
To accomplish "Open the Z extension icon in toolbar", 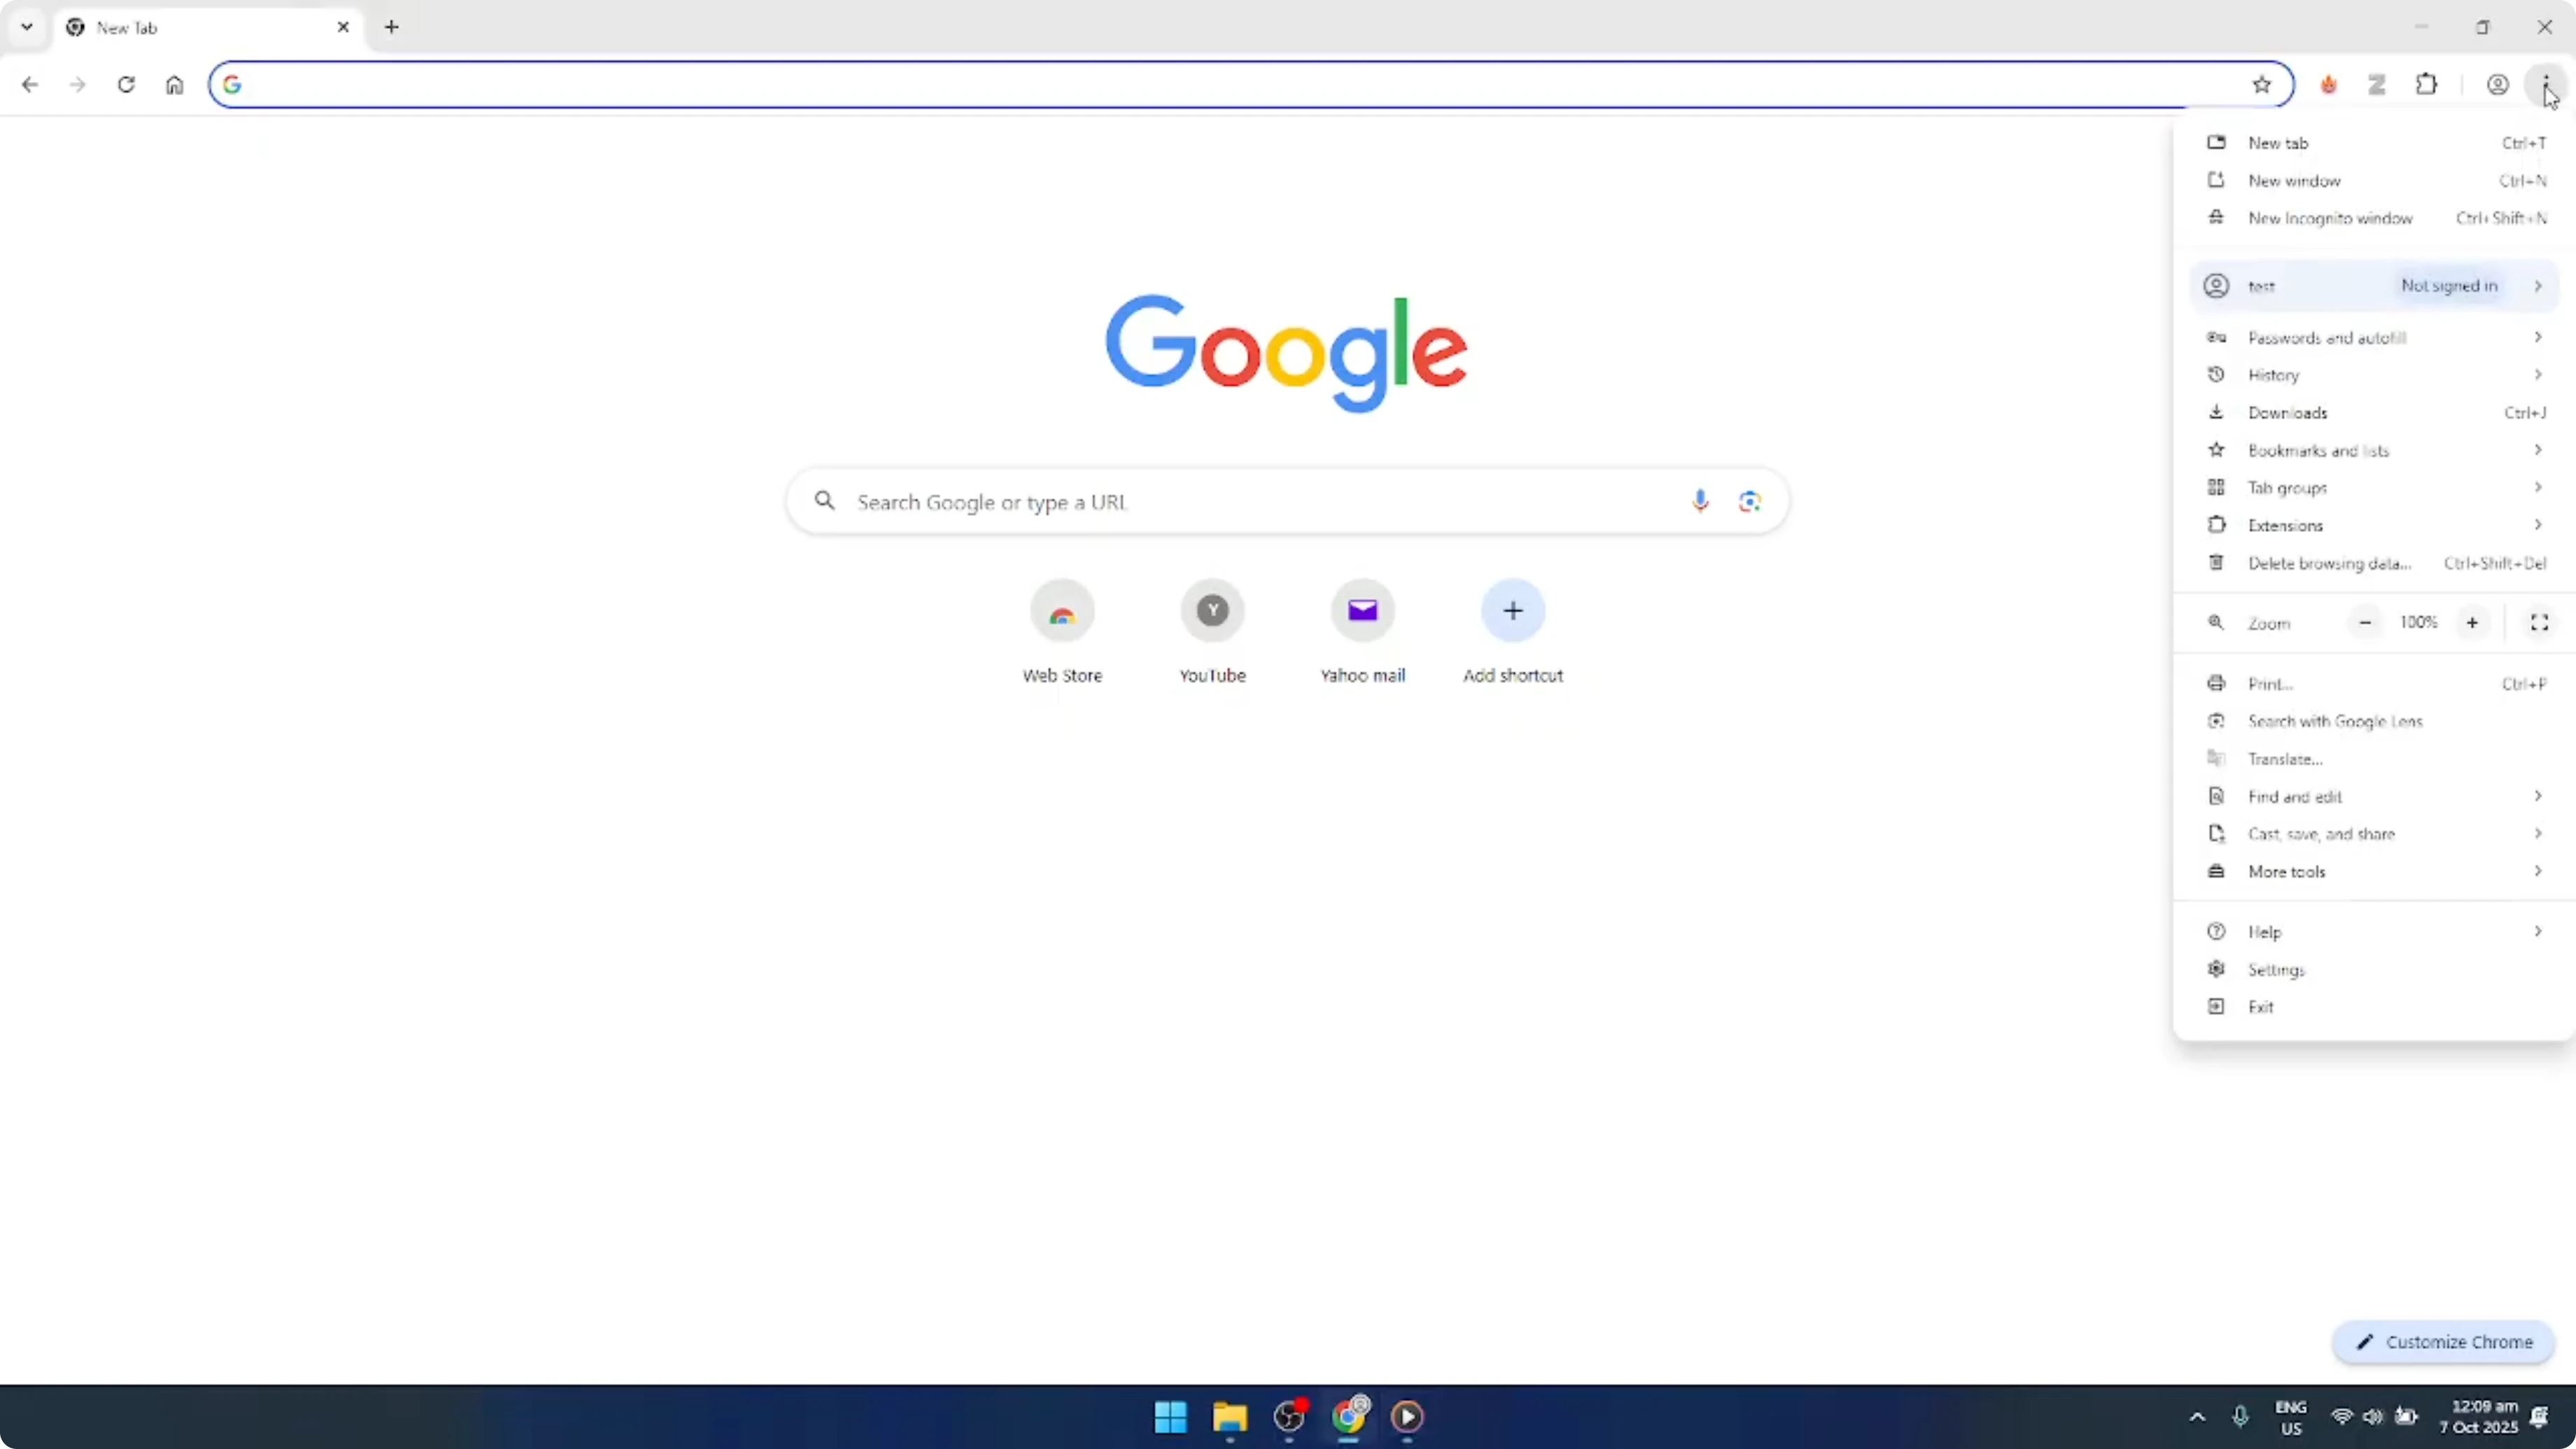I will coord(2377,85).
